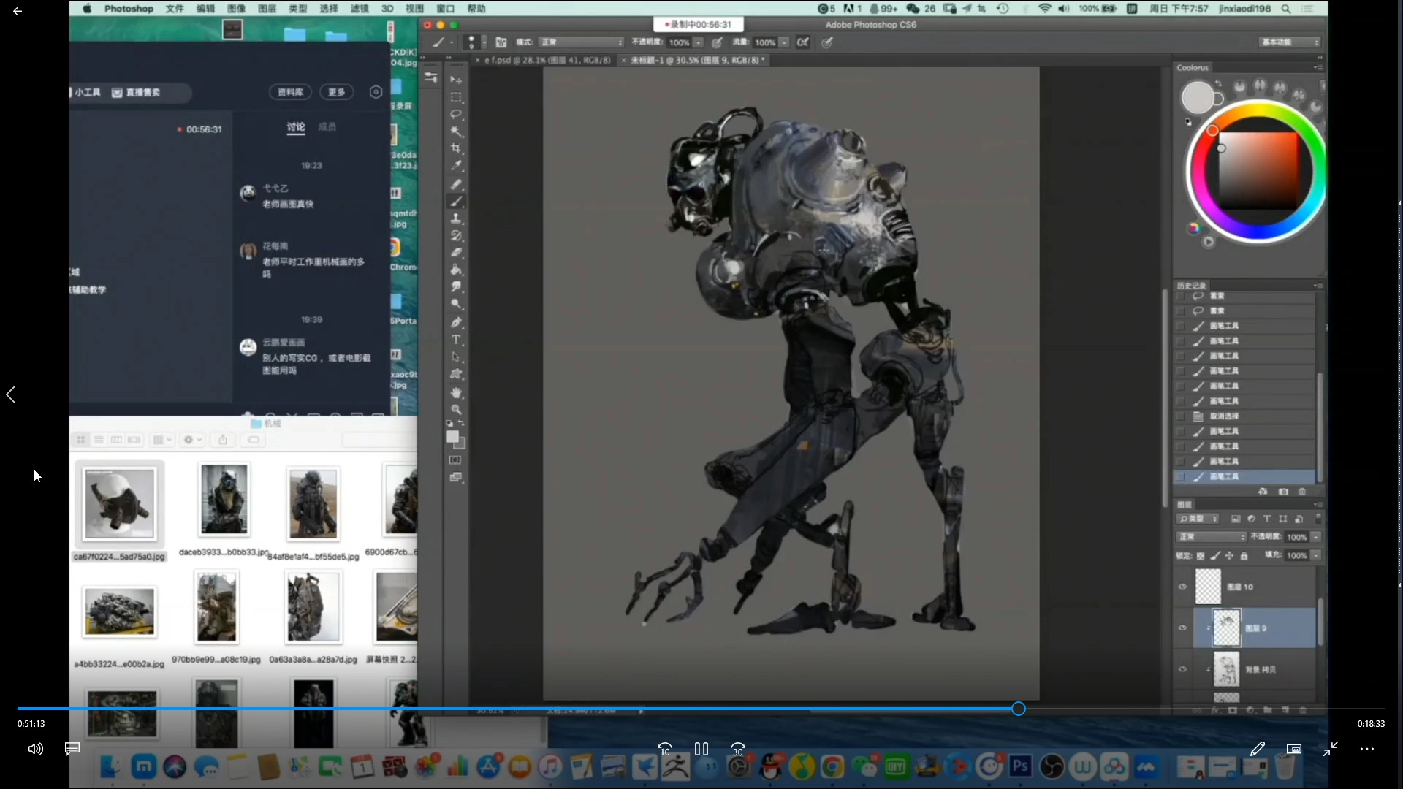Select the Eyedropper tool
The width and height of the screenshot is (1403, 789).
point(456,166)
